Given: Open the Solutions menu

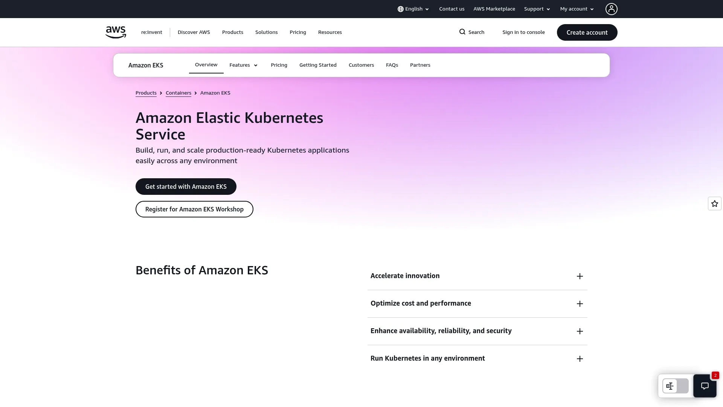Looking at the screenshot, I should (x=266, y=32).
